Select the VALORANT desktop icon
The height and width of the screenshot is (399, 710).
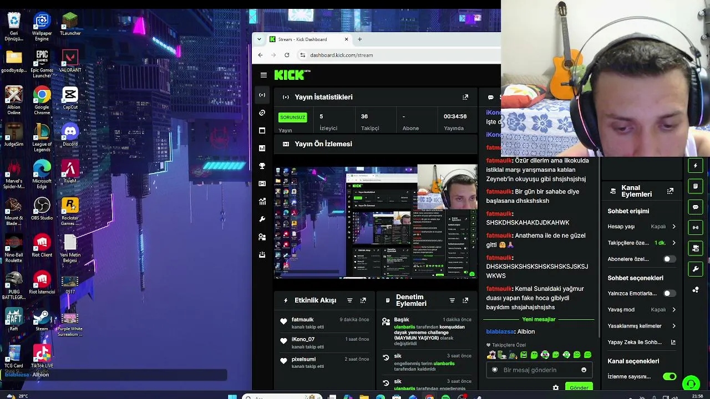70,62
